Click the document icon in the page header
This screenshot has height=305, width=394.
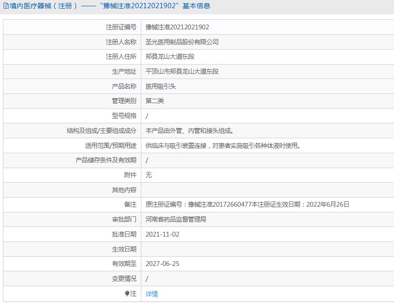[x=5, y=6]
